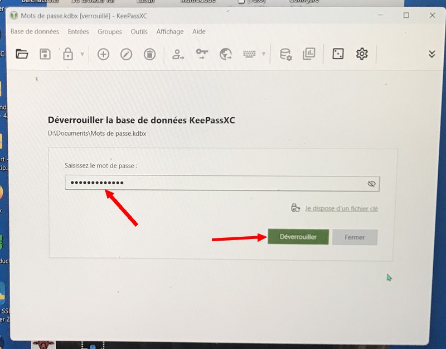Open the Affichage menu
Viewport: 446px width, 349px height.
point(169,32)
